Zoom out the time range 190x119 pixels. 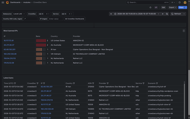pyautogui.click(x=167, y=14)
